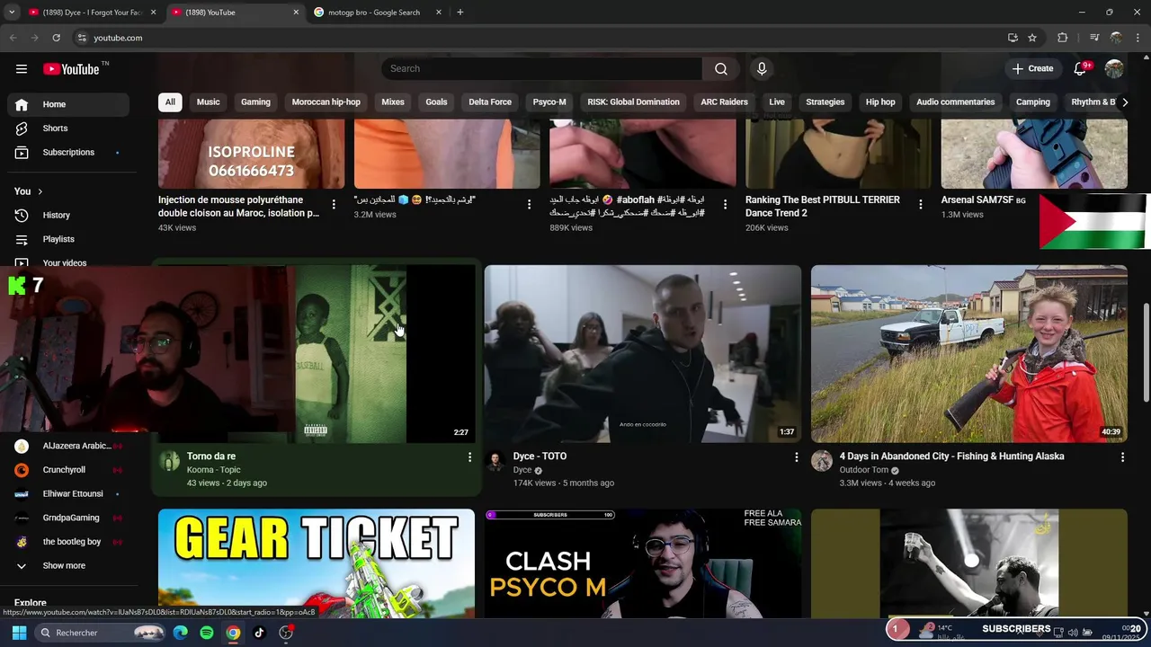
Task: Open Windows Start menu
Action: [x=19, y=633]
